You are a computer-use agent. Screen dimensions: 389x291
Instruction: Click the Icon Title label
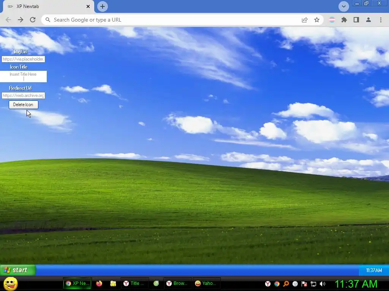pos(19,67)
